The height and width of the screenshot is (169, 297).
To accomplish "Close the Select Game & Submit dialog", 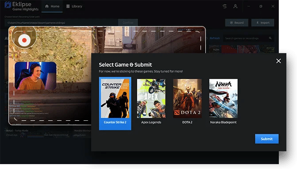I will pos(278,61).
